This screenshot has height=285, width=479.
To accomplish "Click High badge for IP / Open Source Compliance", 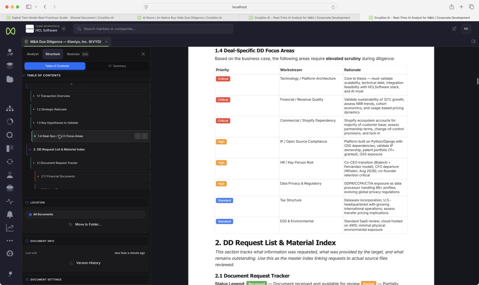I will point(221,142).
